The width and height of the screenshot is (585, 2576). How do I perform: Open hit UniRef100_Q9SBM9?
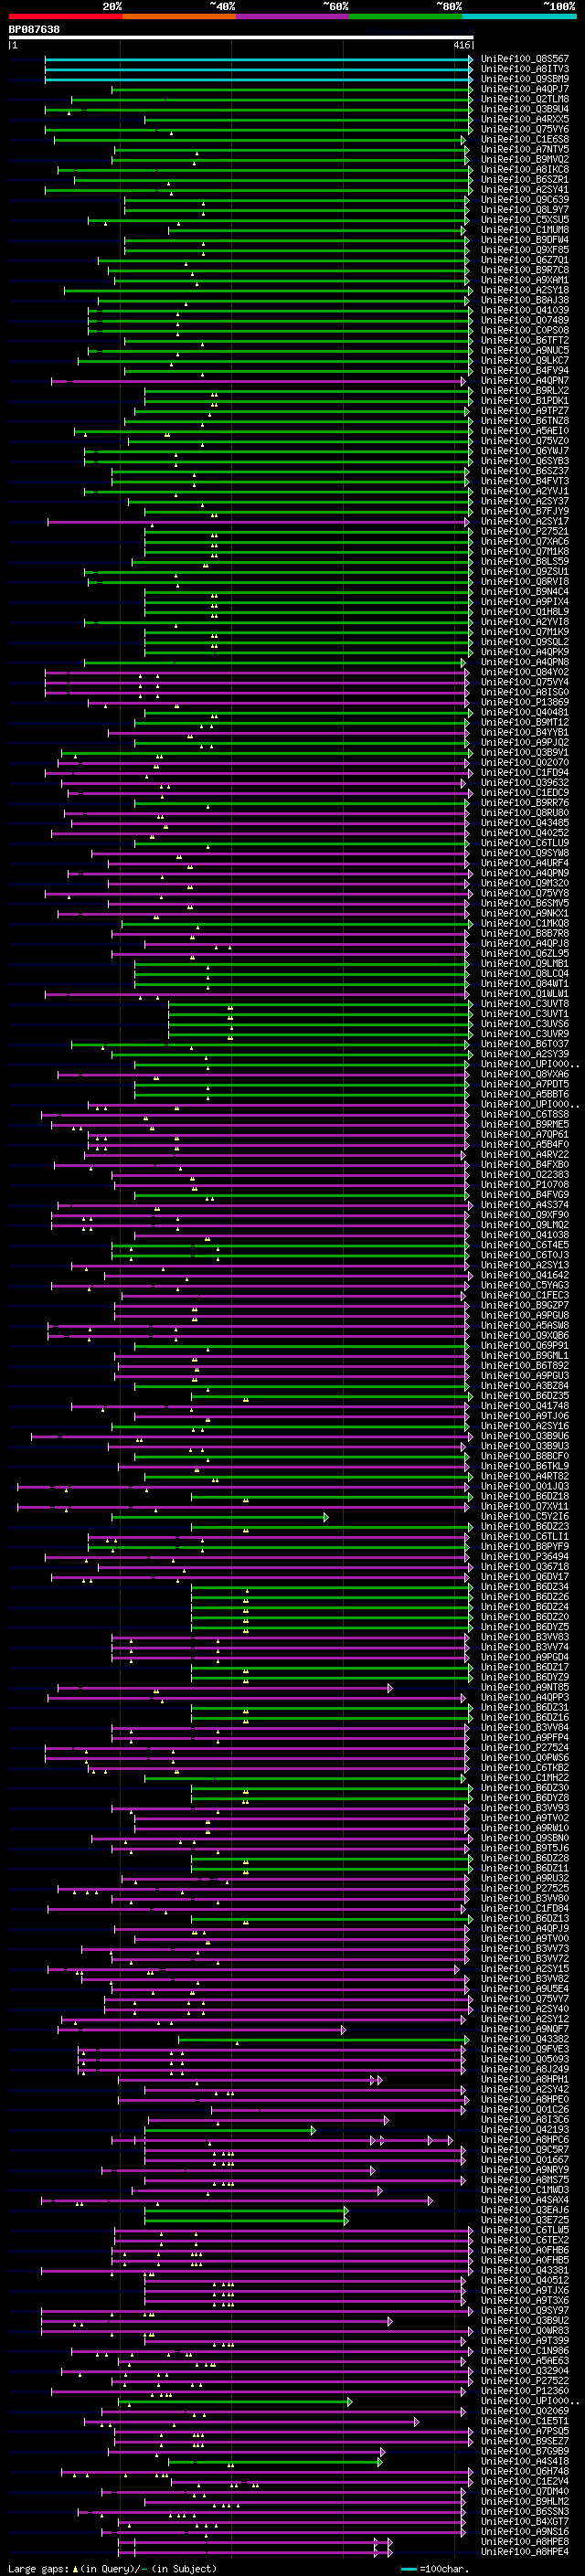pyautogui.click(x=525, y=79)
